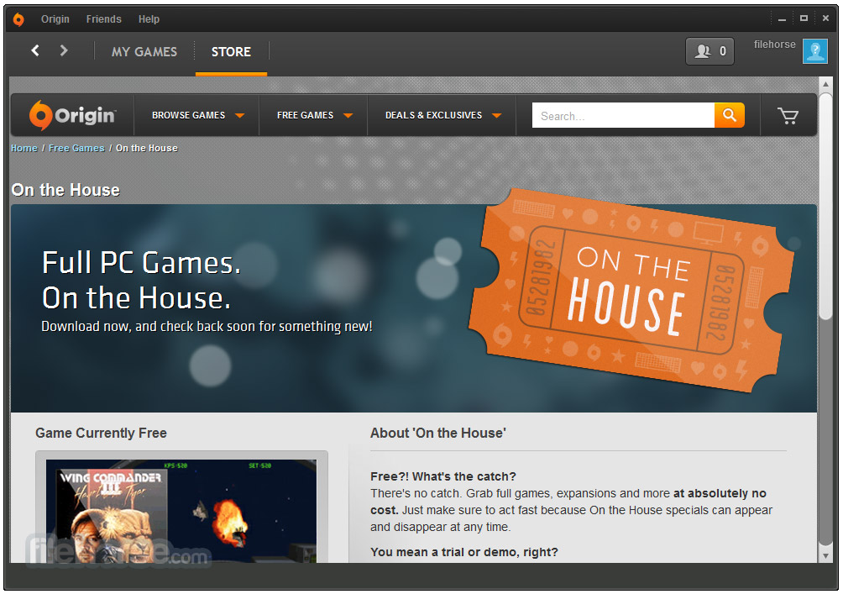843x594 pixels.
Task: Click 'On the House' breadcrumb text
Action: tap(147, 148)
